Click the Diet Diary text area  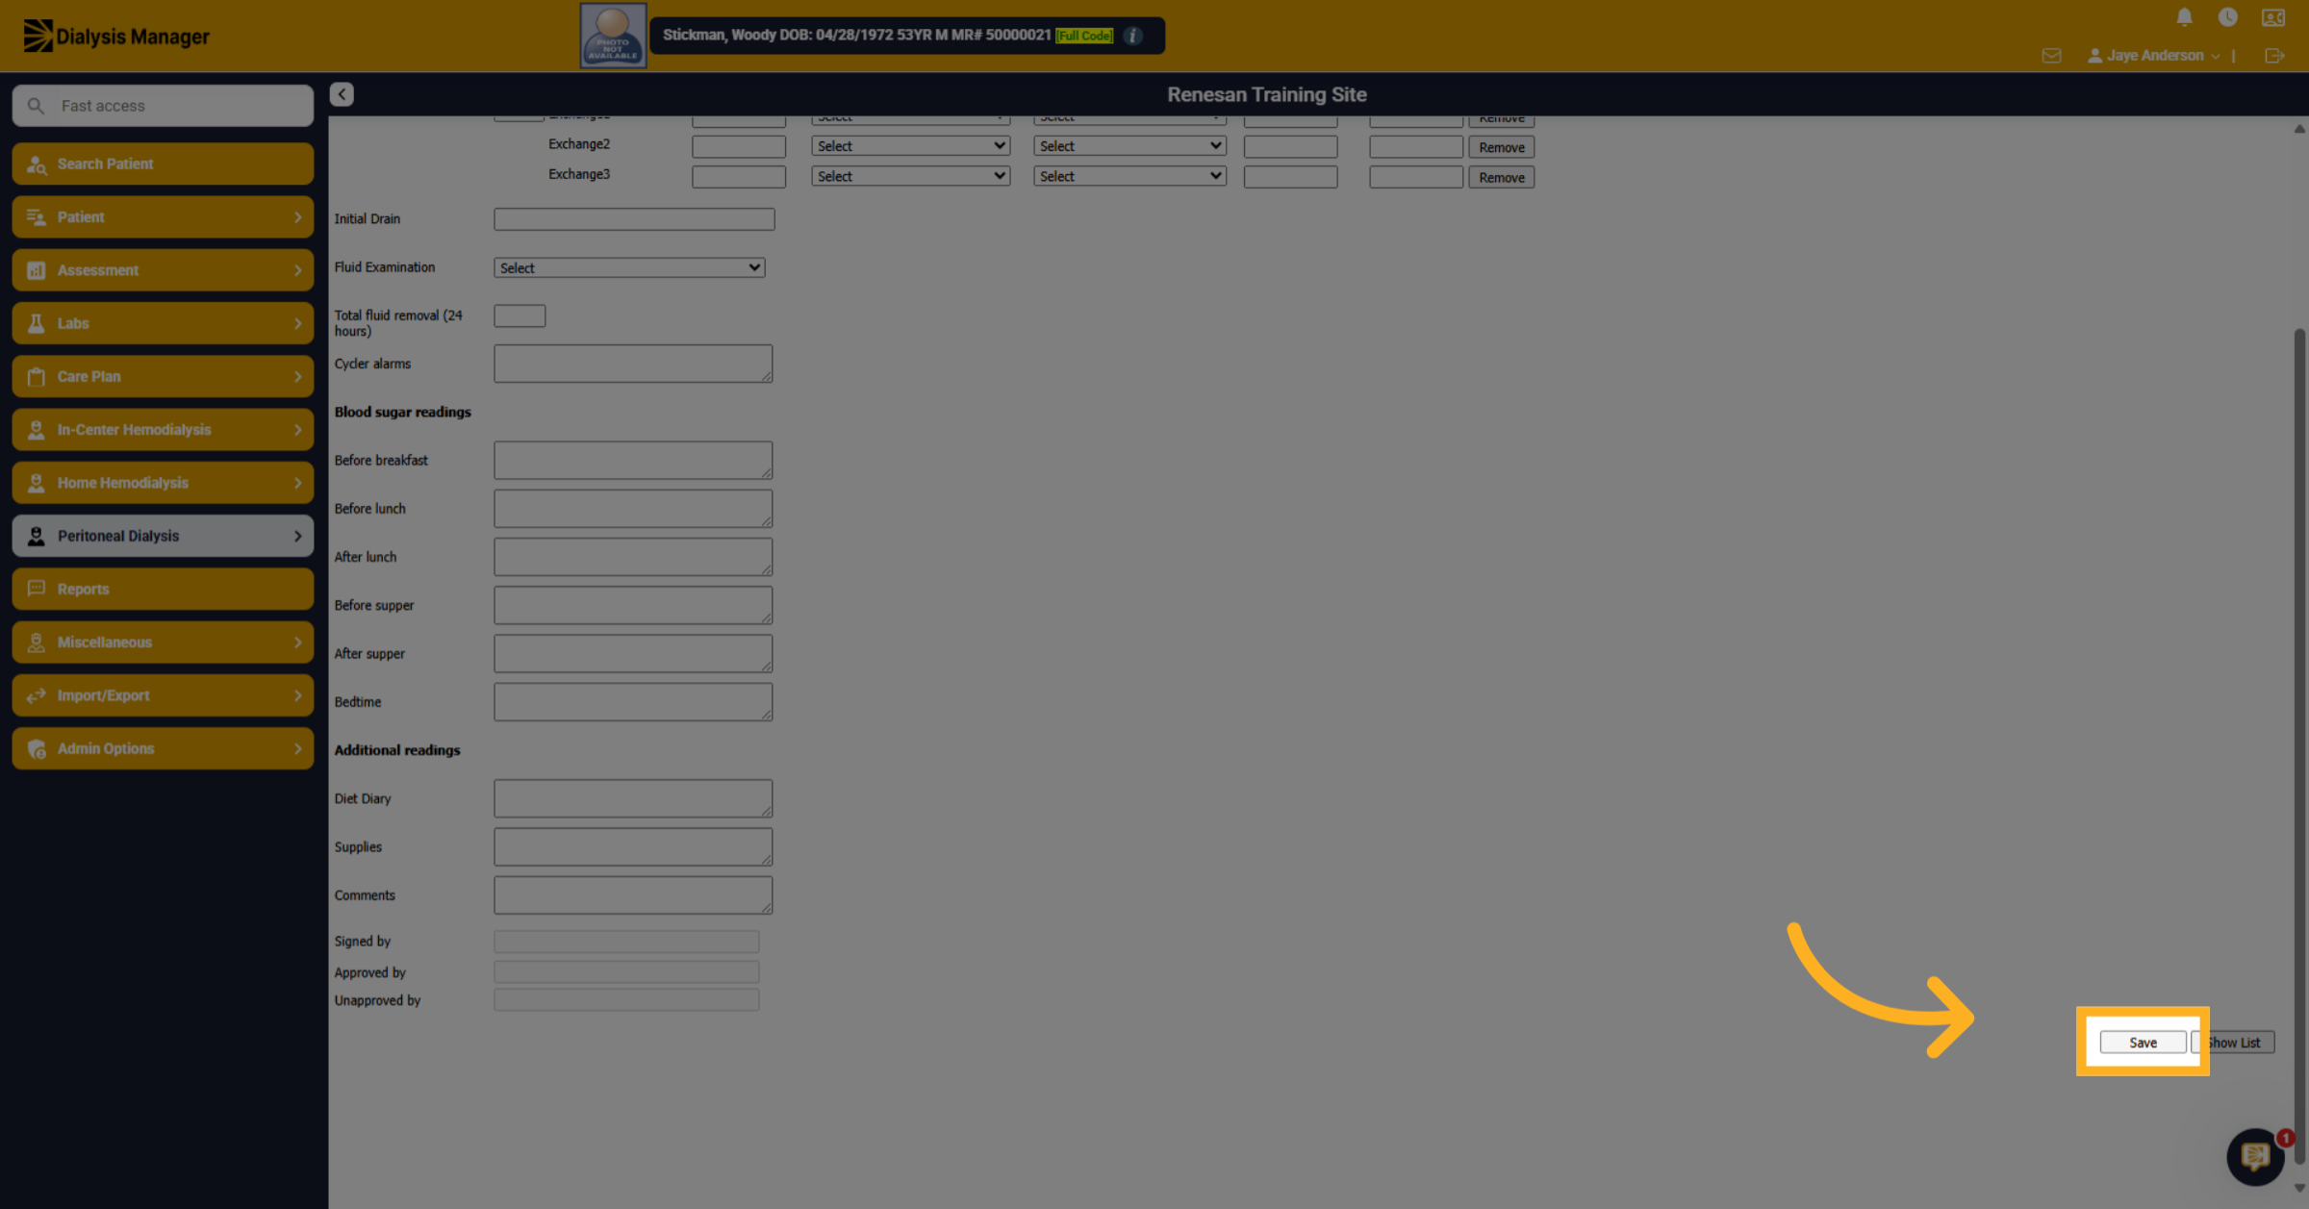point(633,798)
